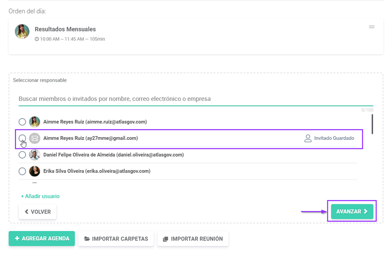
Task: Click the Resultados Mensuales avatar photo
Action: (22, 32)
